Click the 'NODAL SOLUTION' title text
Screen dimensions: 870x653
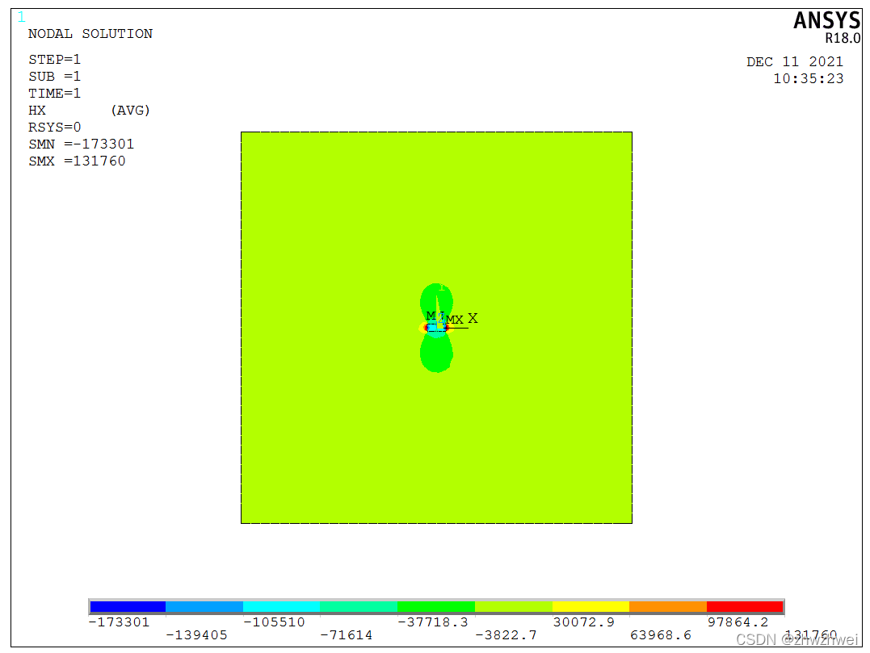click(90, 34)
